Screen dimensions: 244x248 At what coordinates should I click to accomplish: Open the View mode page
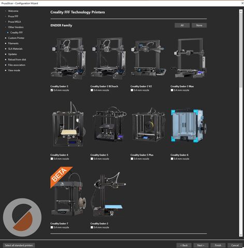coord(14,70)
